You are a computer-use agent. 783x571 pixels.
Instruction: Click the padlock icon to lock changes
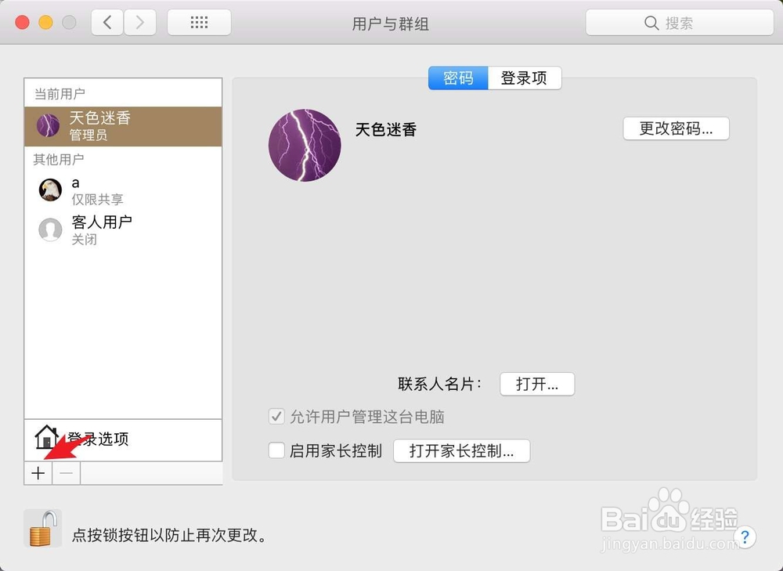coord(42,528)
